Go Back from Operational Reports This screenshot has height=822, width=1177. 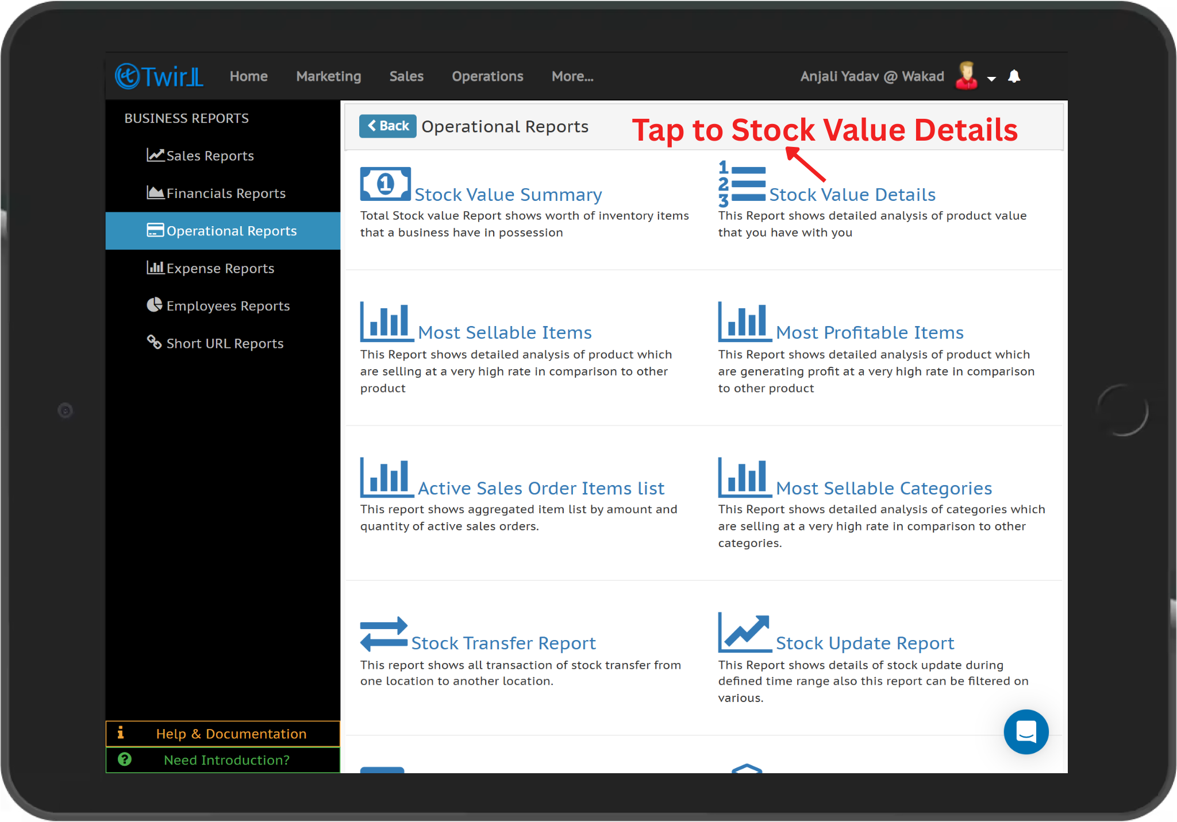tap(388, 126)
